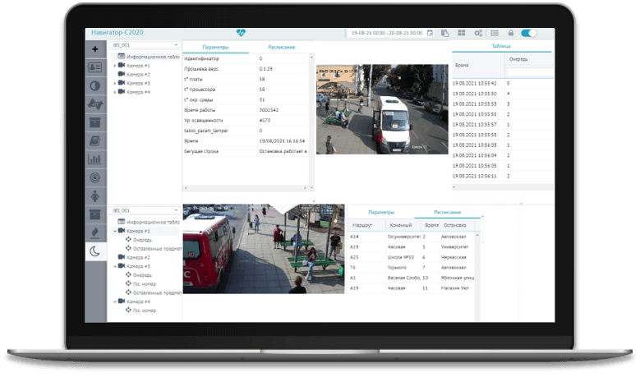
Task: Click the heart pulse health icon
Action: point(241,33)
